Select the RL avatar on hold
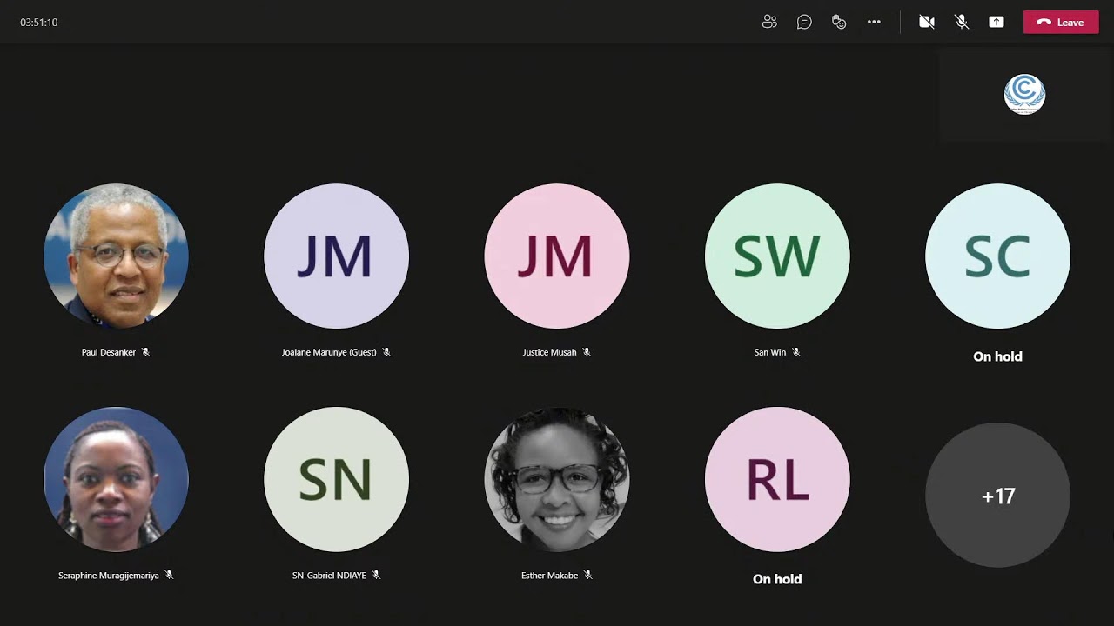1114x626 pixels. [x=777, y=479]
